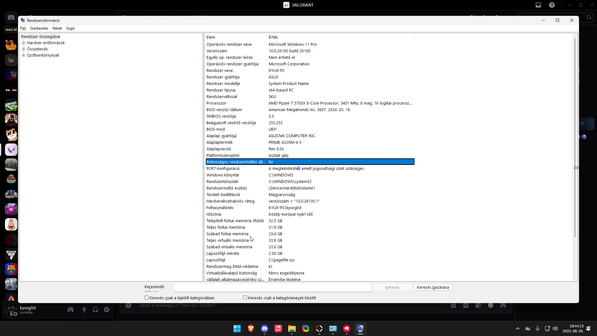This screenshot has width=597, height=336.
Task: Switch to Discord from taskbar
Action: tap(265, 329)
